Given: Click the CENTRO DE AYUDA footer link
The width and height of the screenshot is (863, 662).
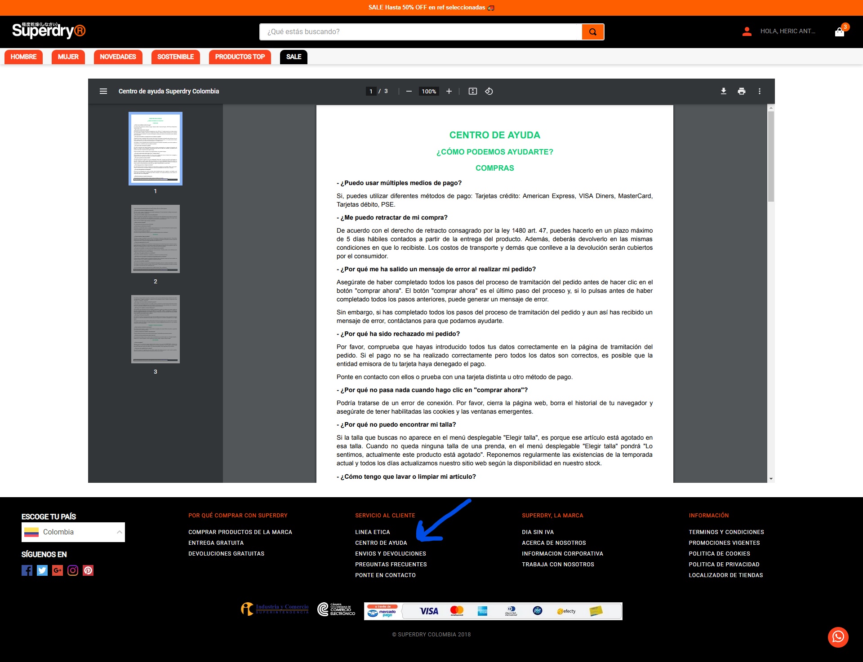Looking at the screenshot, I should (381, 543).
